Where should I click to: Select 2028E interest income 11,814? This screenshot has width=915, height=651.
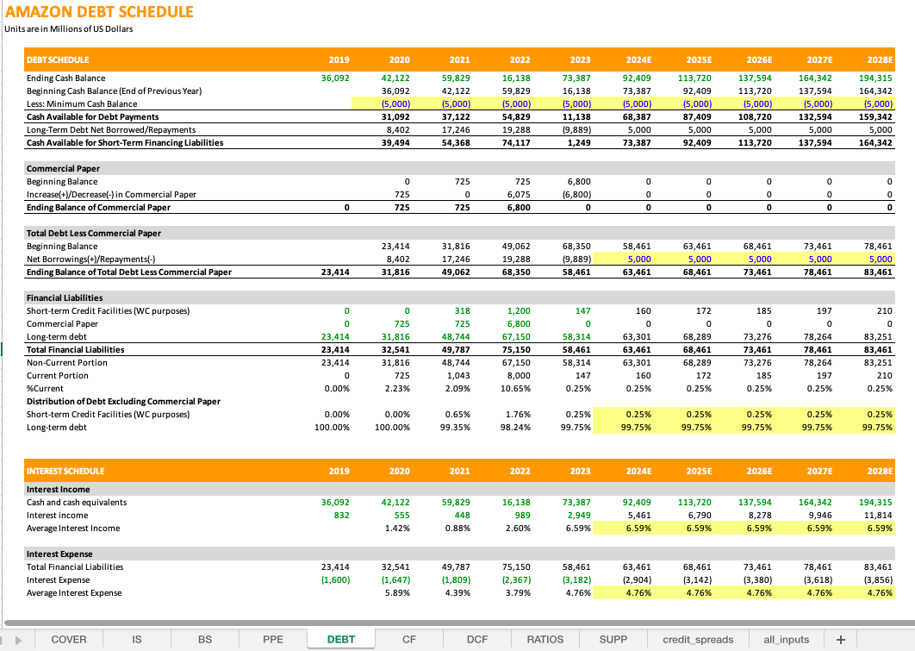click(x=878, y=515)
